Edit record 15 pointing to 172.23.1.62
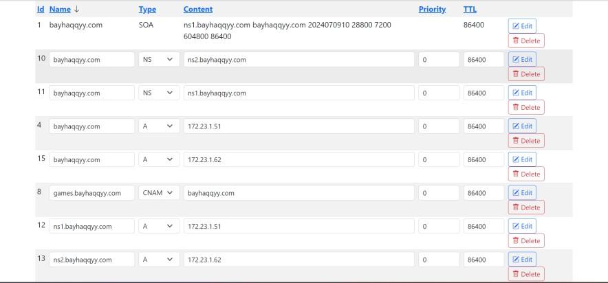This screenshot has height=283, width=608. [x=522, y=159]
